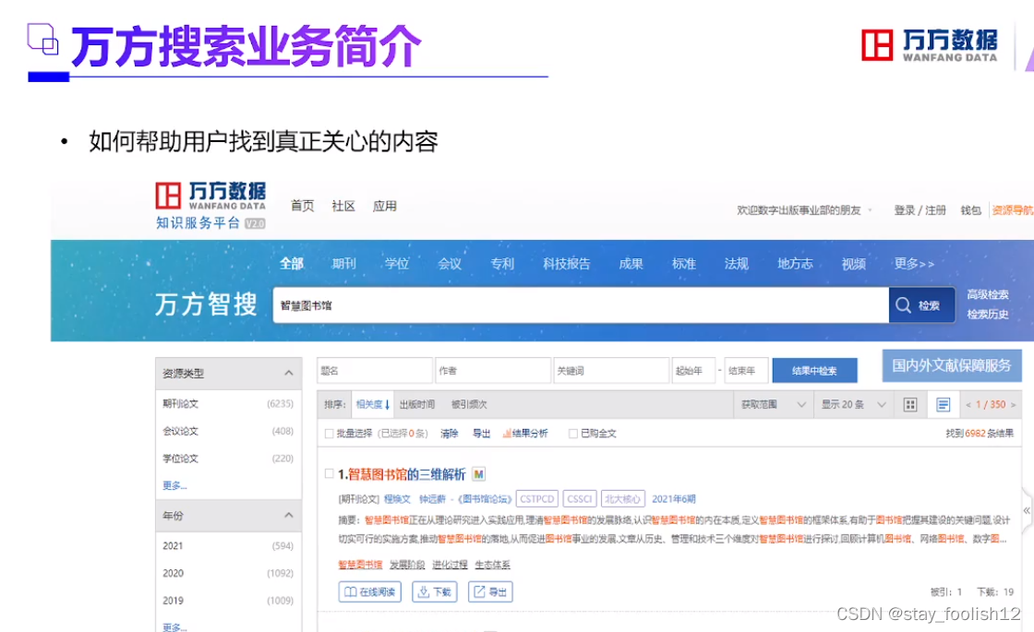Select the 全部 search tab
Image resolution: width=1034 pixels, height=632 pixels.
click(x=292, y=264)
